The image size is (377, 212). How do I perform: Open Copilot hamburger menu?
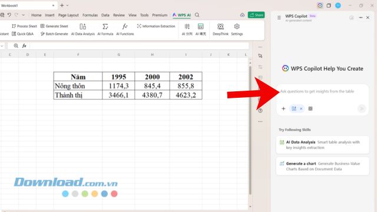(x=279, y=18)
